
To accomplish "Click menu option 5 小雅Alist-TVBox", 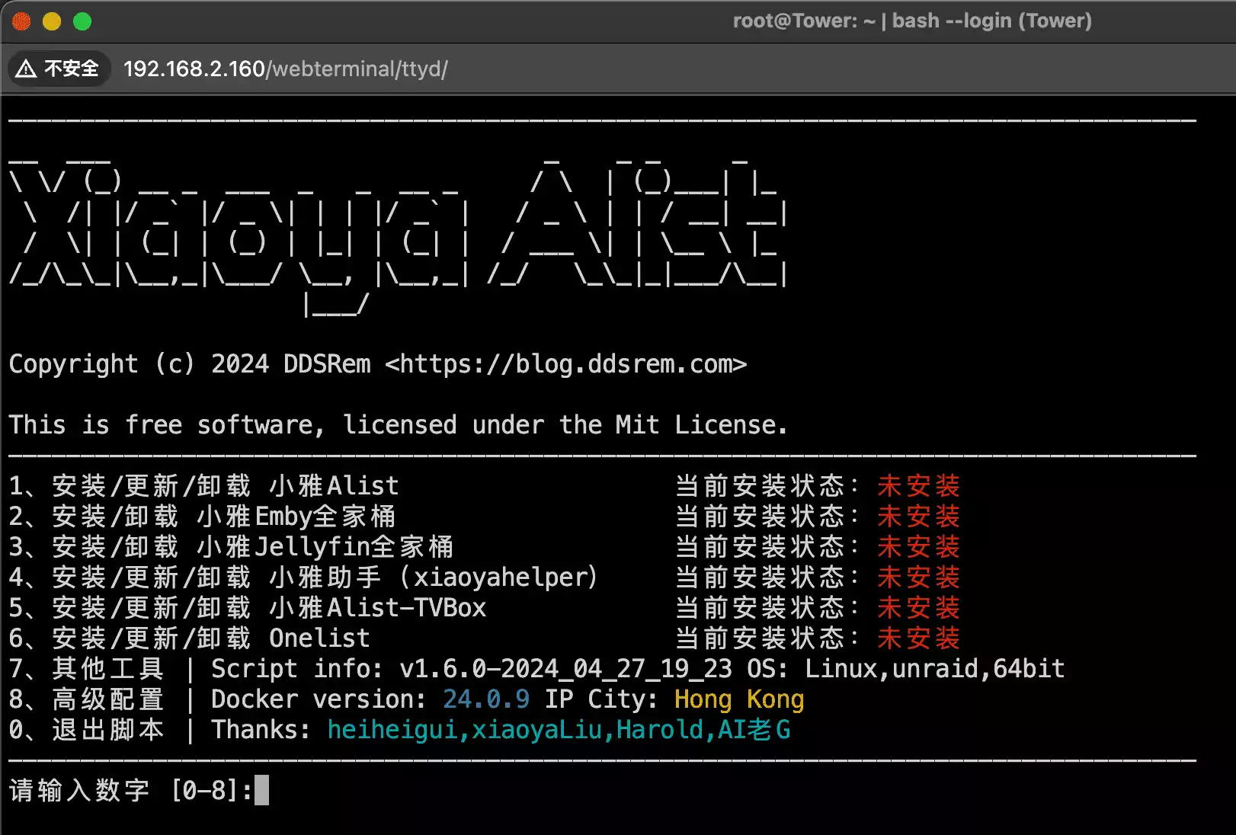I will (248, 608).
